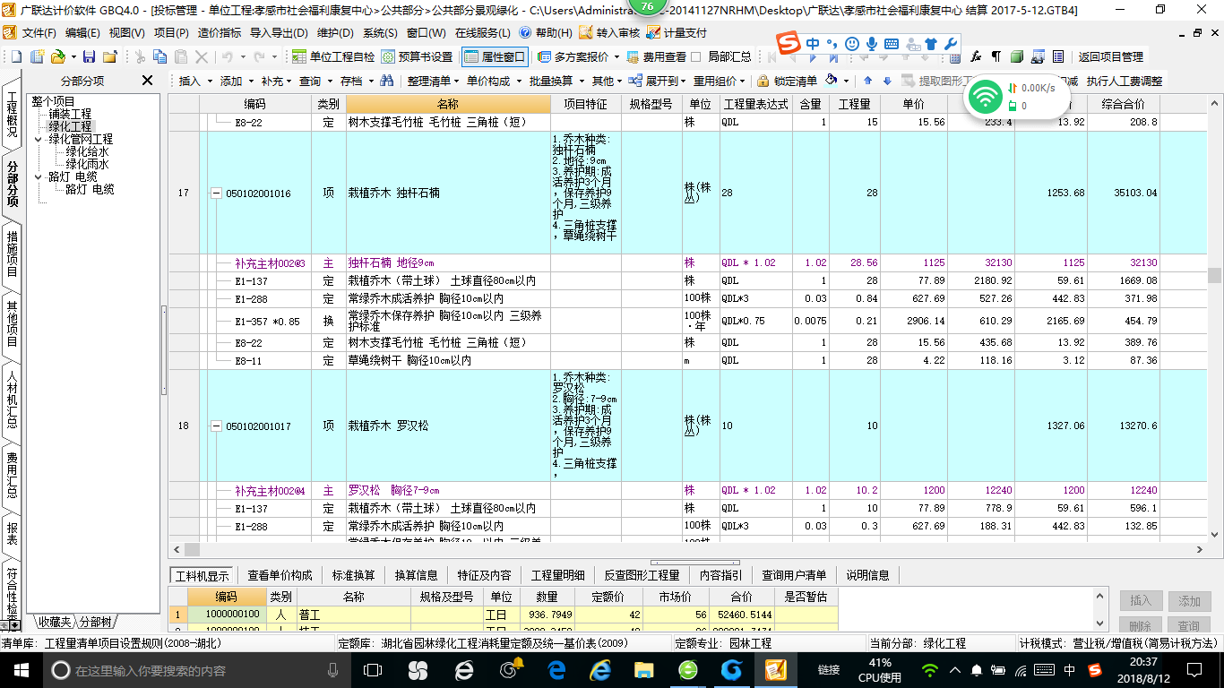
Task: Collapse item 050102001017 栽植乔木 罗汉松 row
Action: click(x=216, y=426)
